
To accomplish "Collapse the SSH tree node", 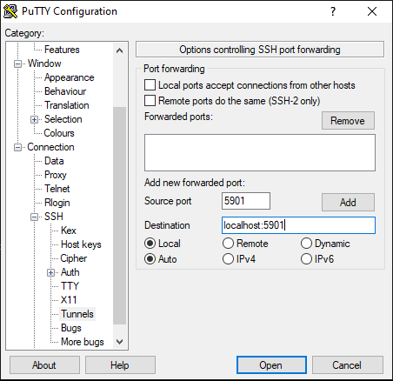I will [34, 217].
